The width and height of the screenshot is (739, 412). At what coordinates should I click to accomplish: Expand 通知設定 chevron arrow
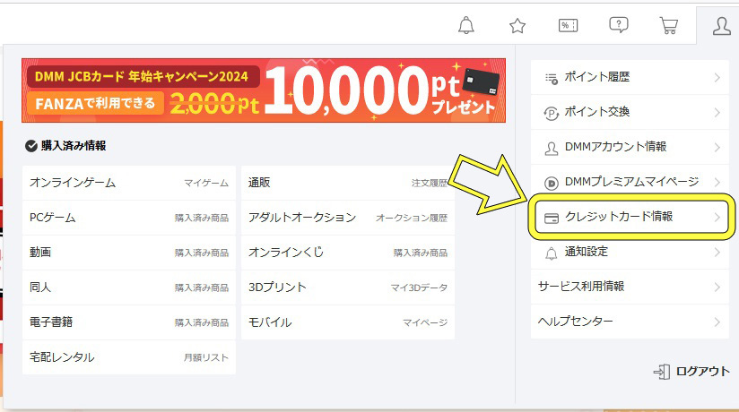tap(717, 253)
